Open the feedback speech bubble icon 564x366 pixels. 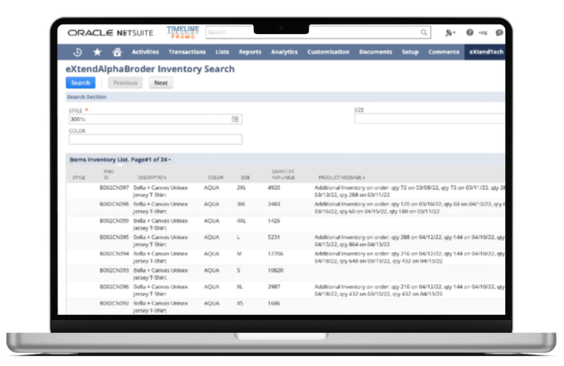(499, 33)
